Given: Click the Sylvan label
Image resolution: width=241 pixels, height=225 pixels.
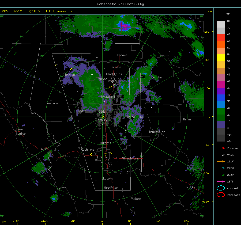Looking at the screenshot, I should (102, 79).
